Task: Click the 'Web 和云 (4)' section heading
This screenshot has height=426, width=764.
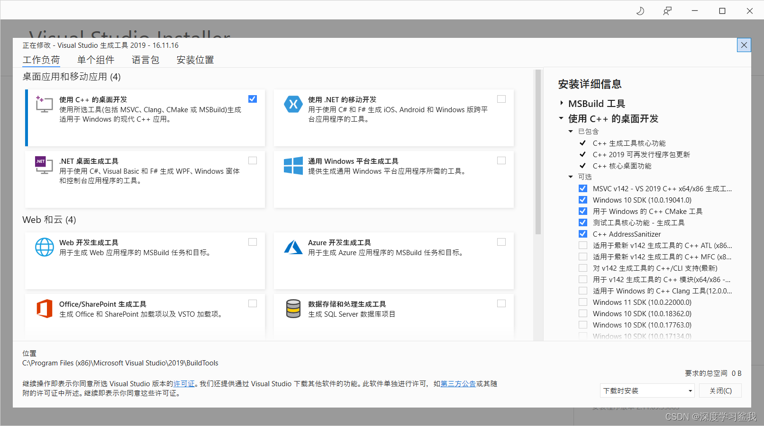Action: pos(49,220)
